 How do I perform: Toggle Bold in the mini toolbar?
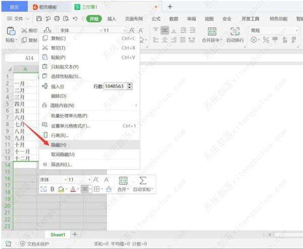pos(52,189)
